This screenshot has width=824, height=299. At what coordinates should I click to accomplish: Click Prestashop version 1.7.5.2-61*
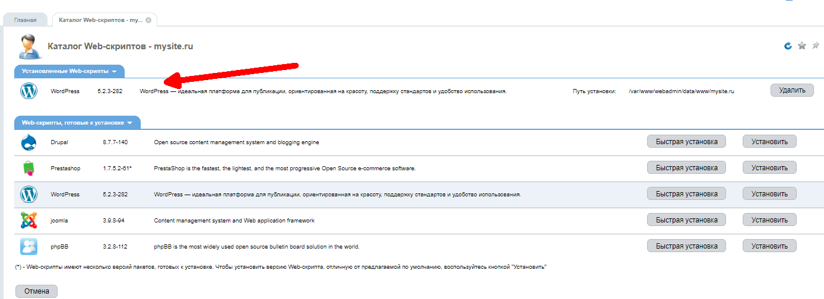[x=117, y=168]
